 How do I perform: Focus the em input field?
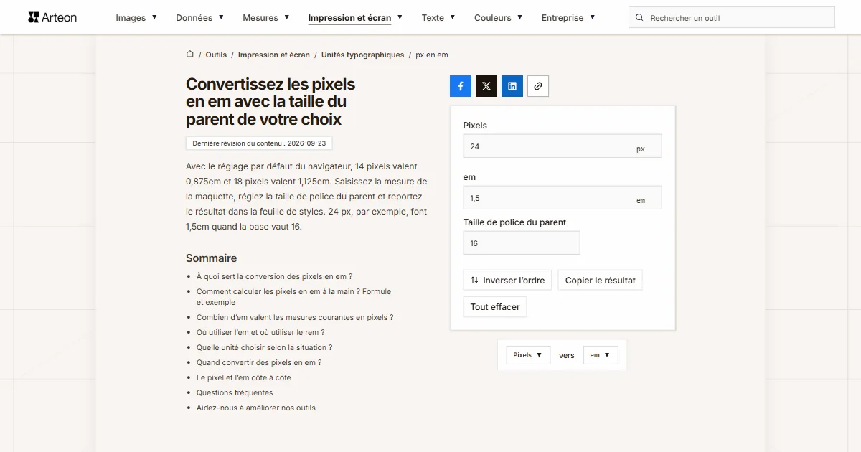tap(563, 198)
